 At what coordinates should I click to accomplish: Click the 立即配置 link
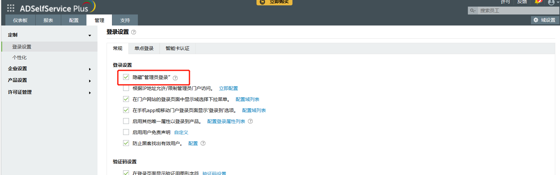[x=228, y=88]
